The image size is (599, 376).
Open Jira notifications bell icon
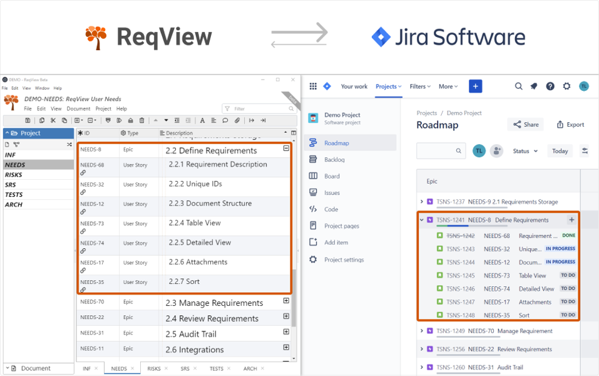click(534, 86)
